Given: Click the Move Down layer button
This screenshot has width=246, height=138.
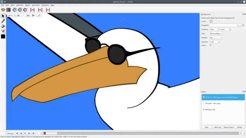Looking at the screenshot, I should click(229, 127).
